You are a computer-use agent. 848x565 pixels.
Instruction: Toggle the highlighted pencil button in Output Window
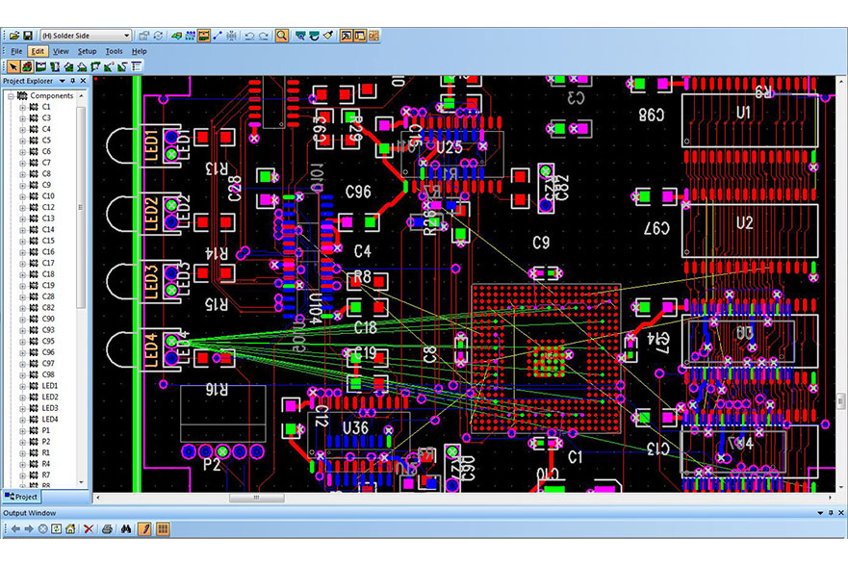point(144,528)
